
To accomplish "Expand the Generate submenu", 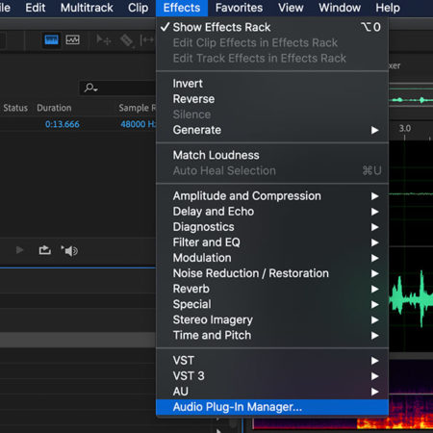I will (272, 130).
